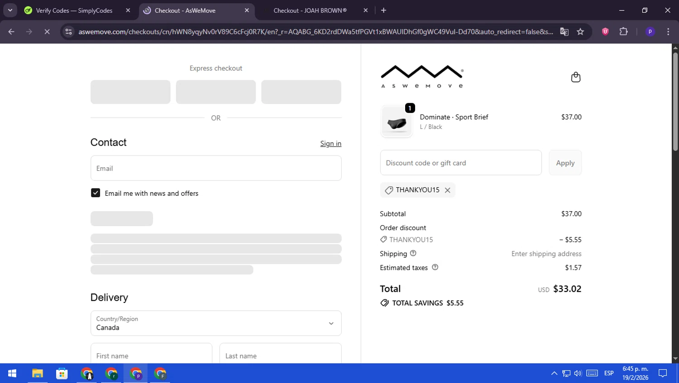
Task: Click the page vertical scrollbar
Action: tap(675, 102)
